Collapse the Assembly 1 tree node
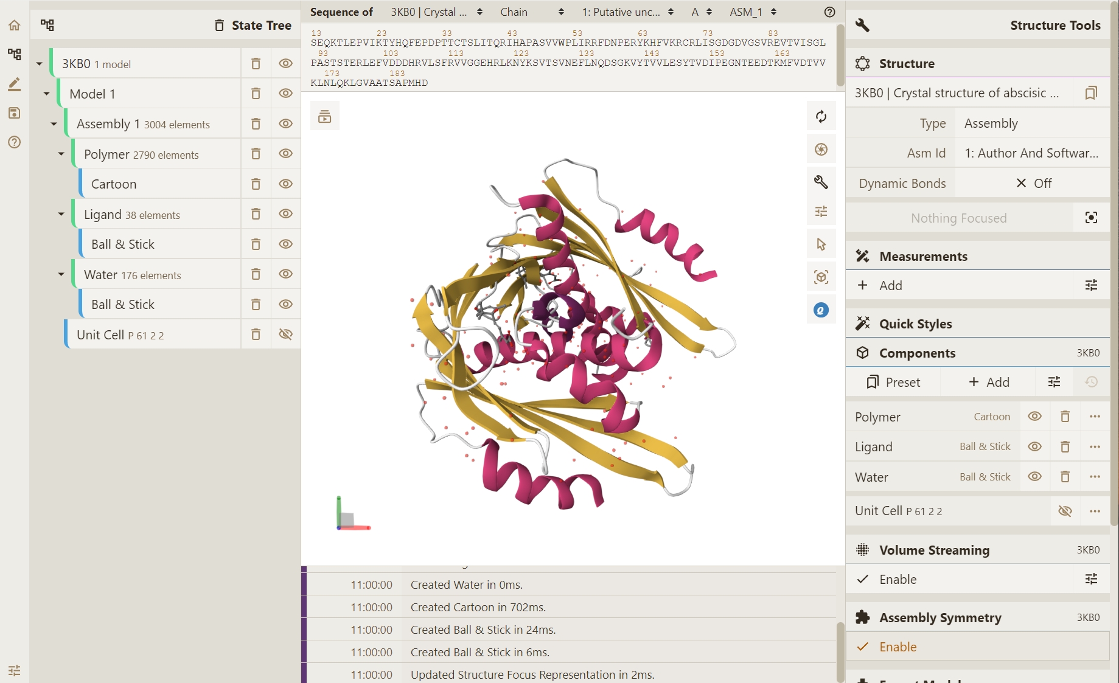 [x=54, y=124]
